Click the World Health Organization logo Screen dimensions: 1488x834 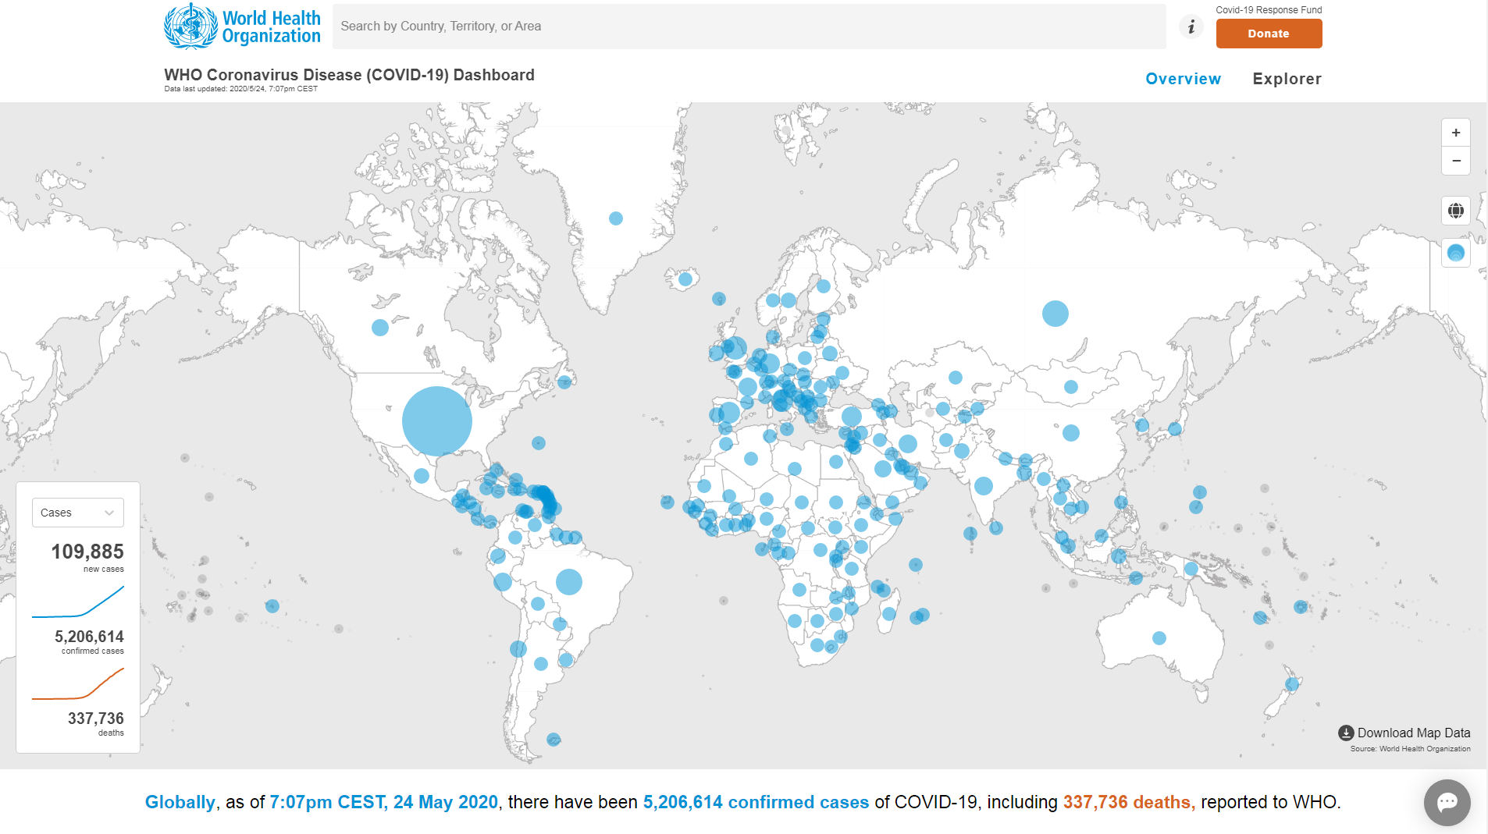click(242, 27)
